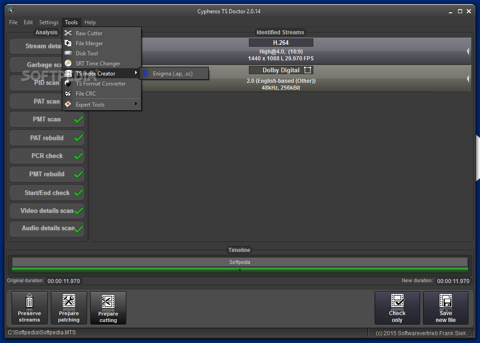Expand the H.264 stream side arrow

[x=468, y=51]
